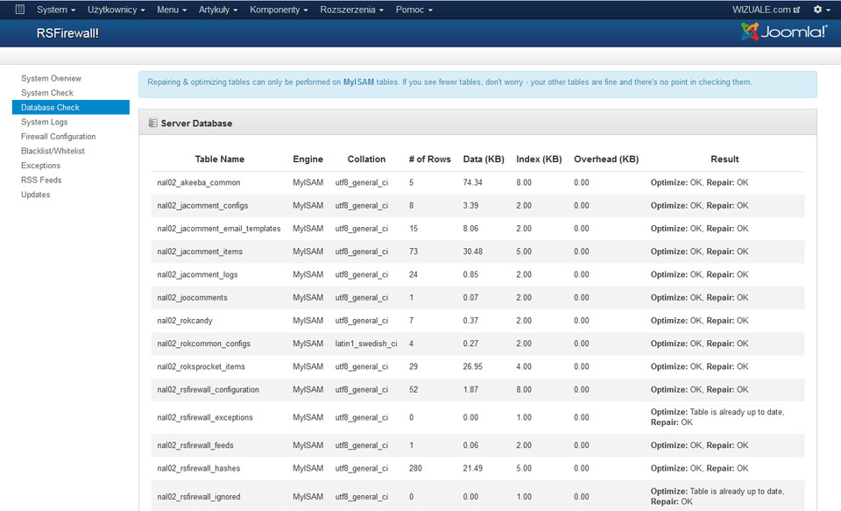
Task: Click the # of Rows column header
Action: point(429,160)
